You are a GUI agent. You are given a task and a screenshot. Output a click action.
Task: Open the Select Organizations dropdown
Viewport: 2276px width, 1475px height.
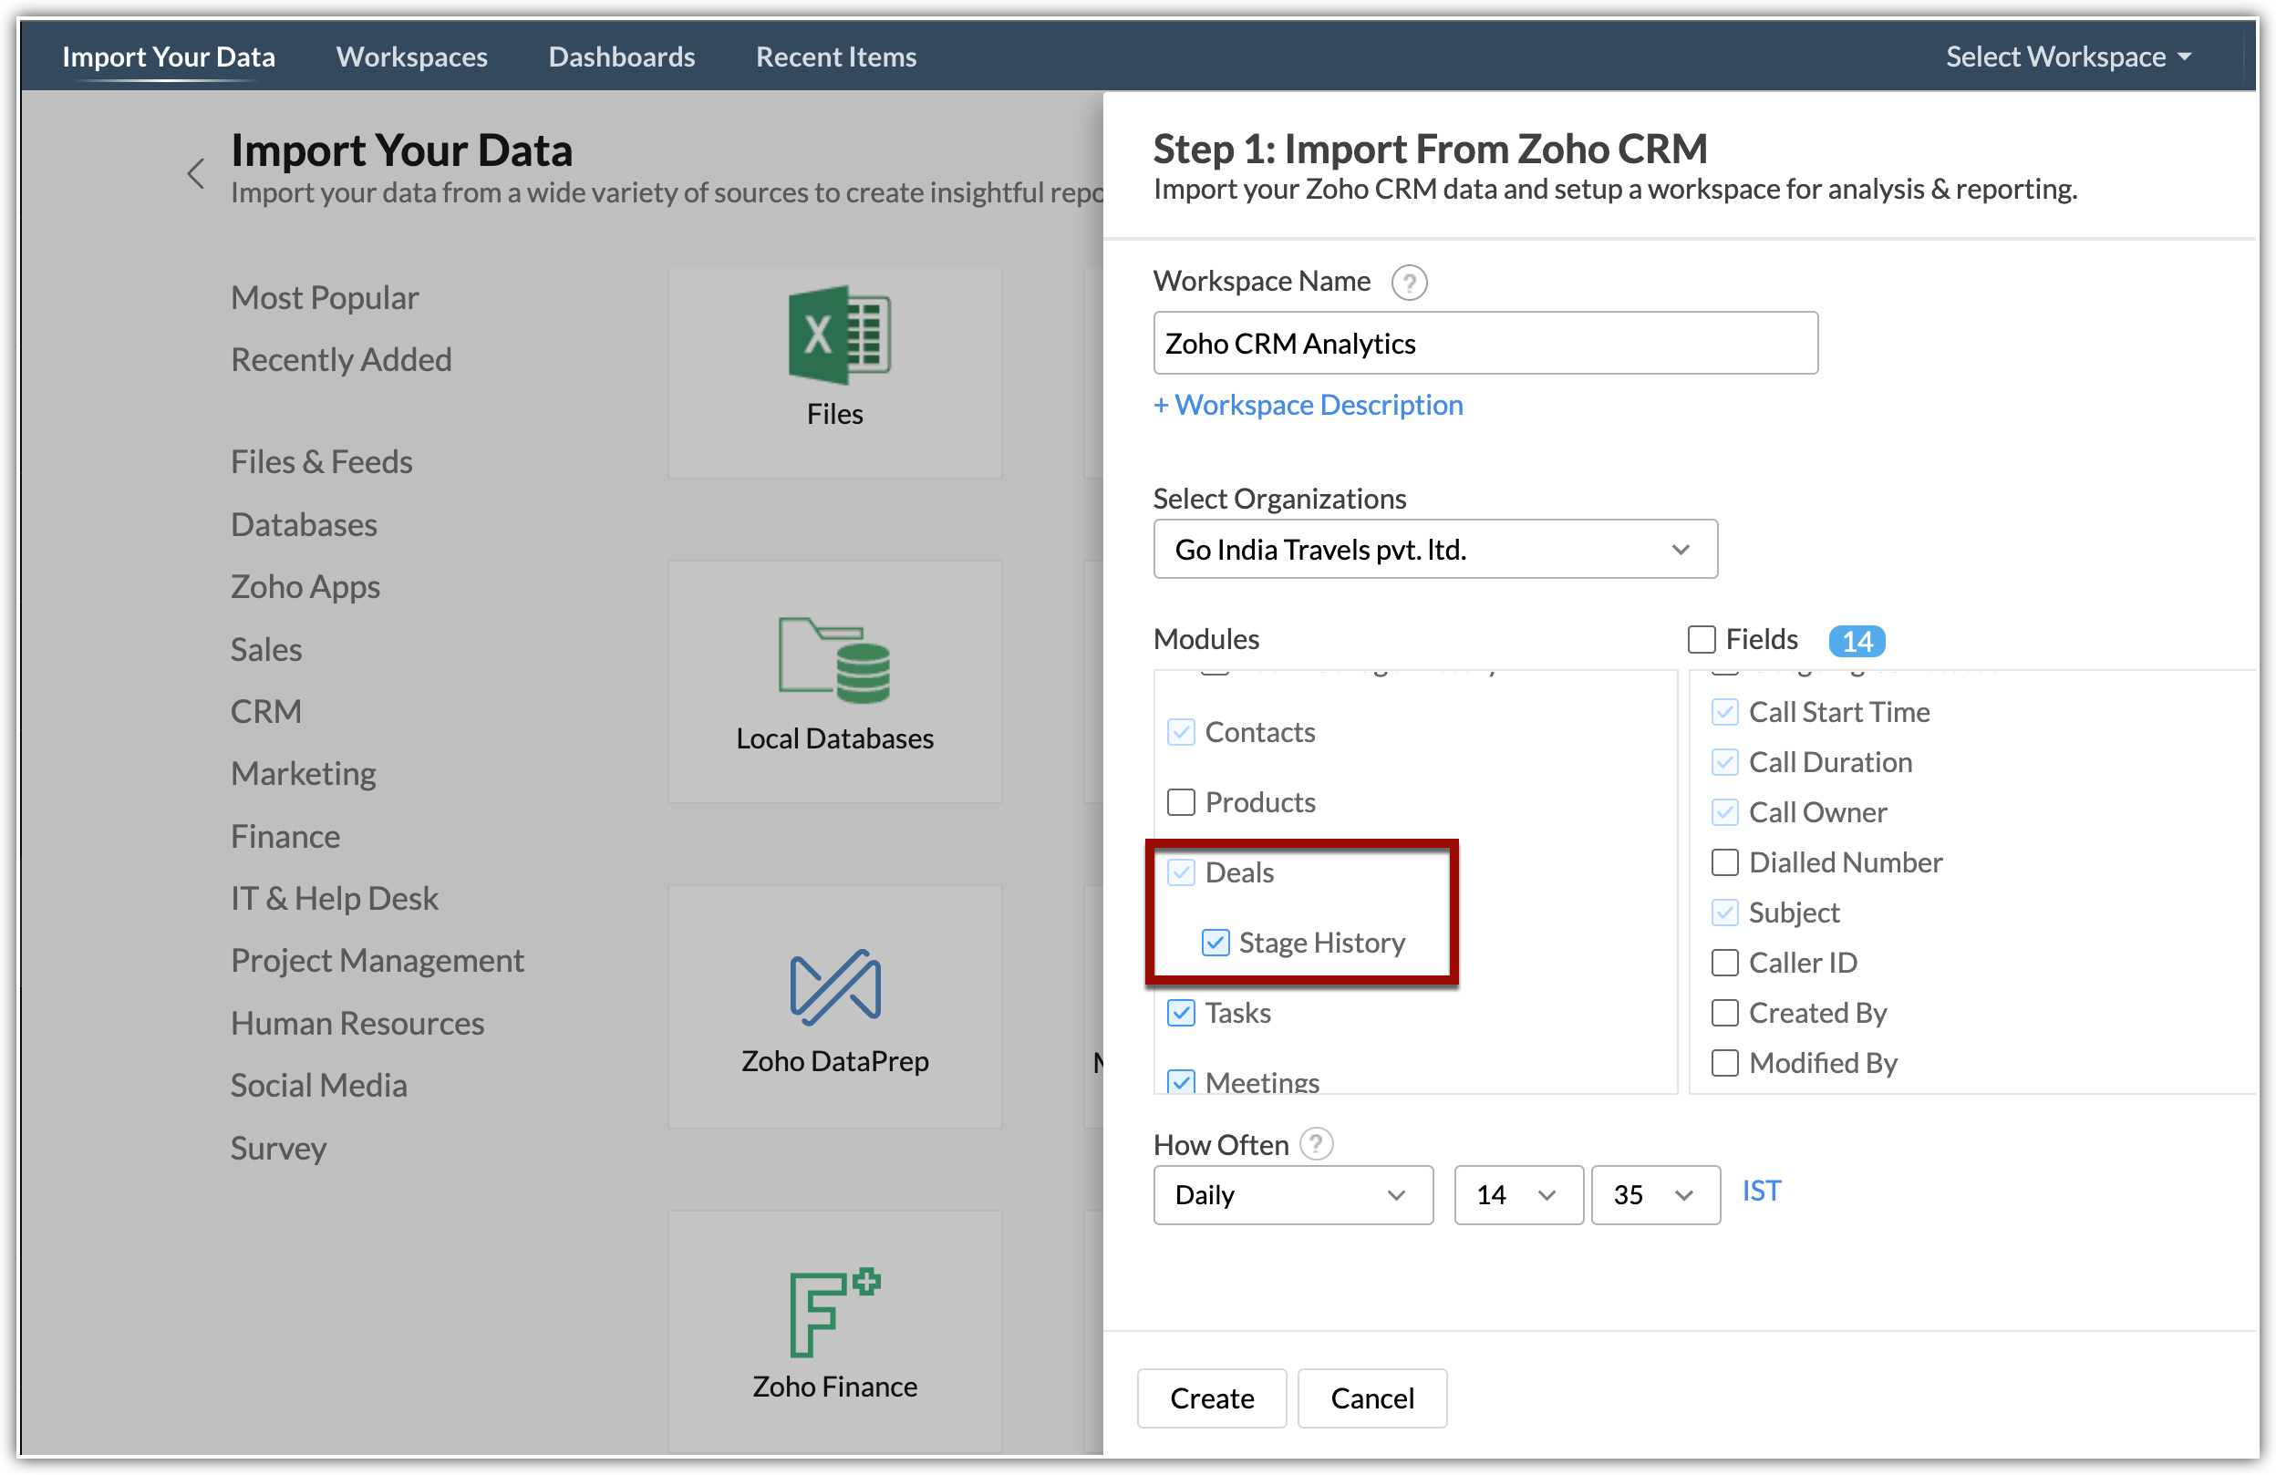click(x=1434, y=550)
